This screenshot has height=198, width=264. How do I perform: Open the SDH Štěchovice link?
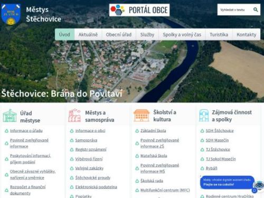[220, 130]
